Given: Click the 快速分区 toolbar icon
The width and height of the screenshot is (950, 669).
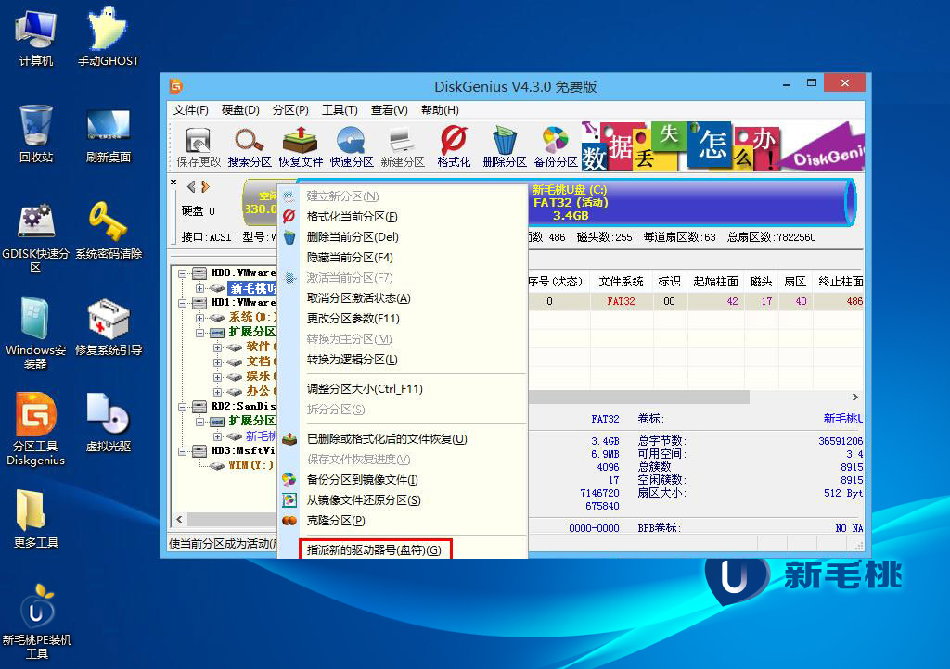Looking at the screenshot, I should tap(352, 146).
